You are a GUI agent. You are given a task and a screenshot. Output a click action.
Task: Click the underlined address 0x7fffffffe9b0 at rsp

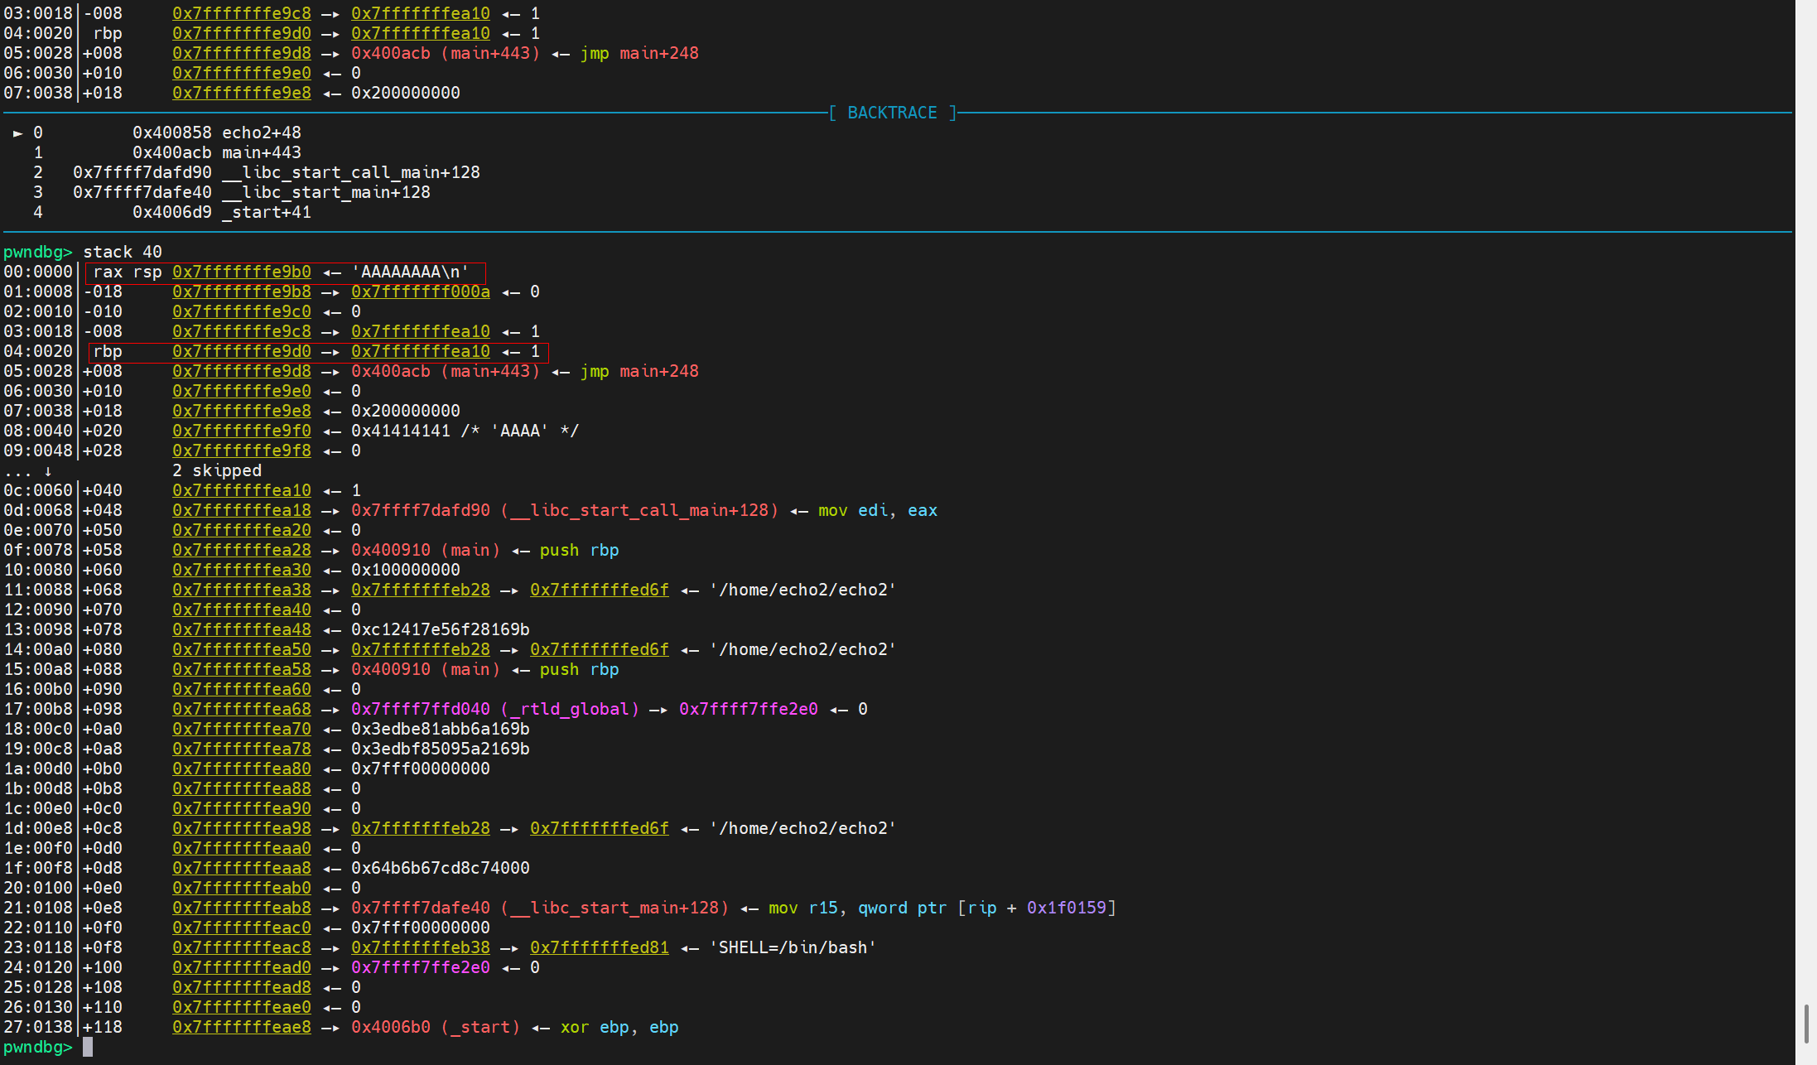241,272
